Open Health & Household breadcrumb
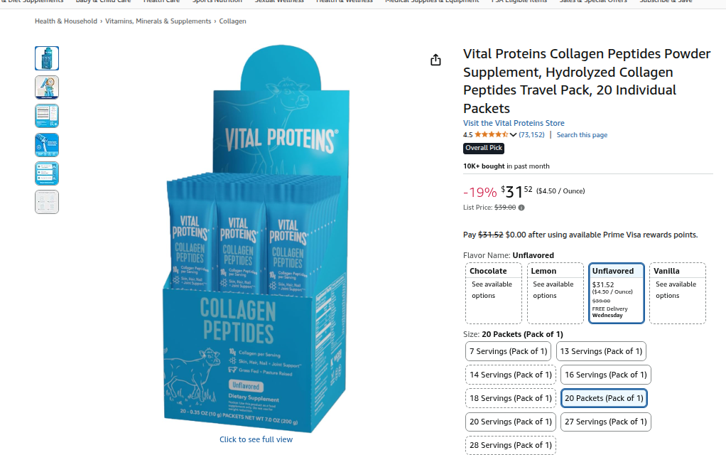726x455 pixels. point(66,21)
